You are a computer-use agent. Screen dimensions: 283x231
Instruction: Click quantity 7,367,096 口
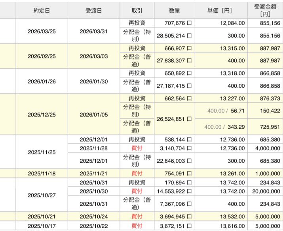coord(176,204)
